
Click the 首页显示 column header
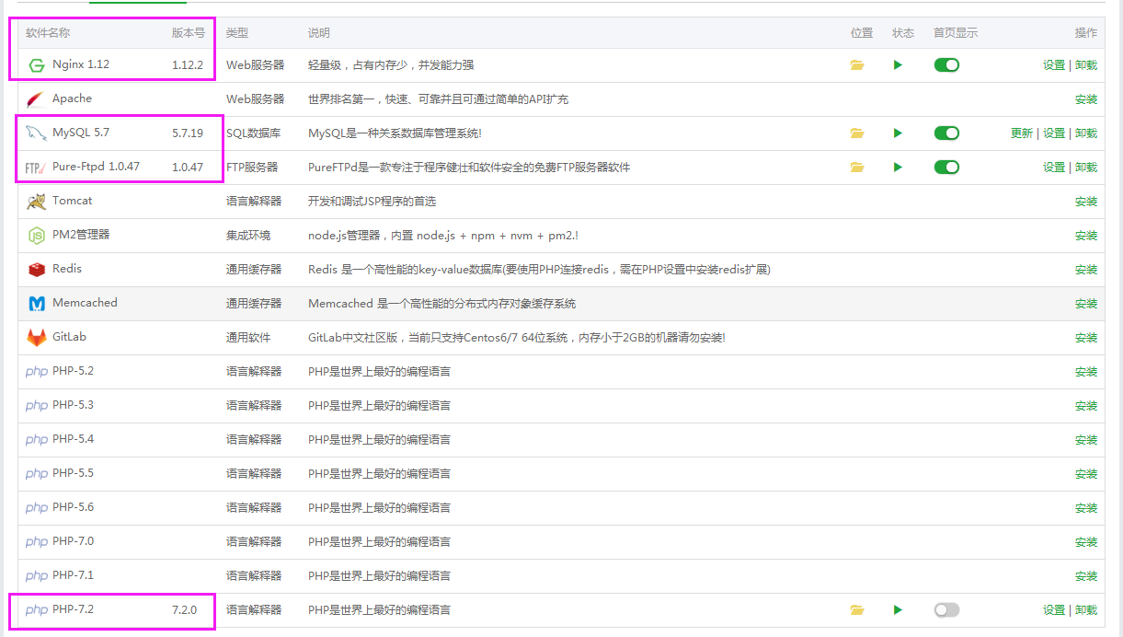point(956,33)
